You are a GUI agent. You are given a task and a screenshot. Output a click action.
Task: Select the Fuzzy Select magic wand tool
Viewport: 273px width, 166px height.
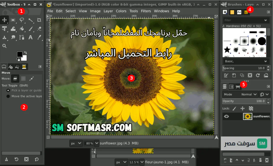click(31, 20)
